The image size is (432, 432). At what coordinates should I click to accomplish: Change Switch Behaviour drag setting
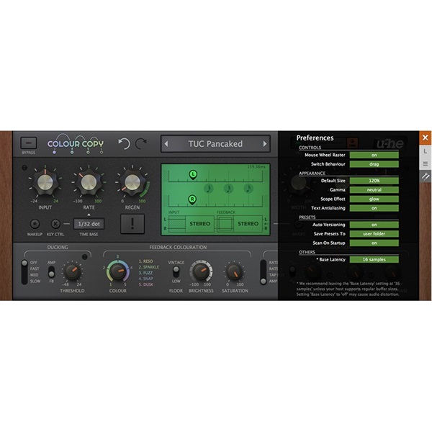[x=374, y=164]
